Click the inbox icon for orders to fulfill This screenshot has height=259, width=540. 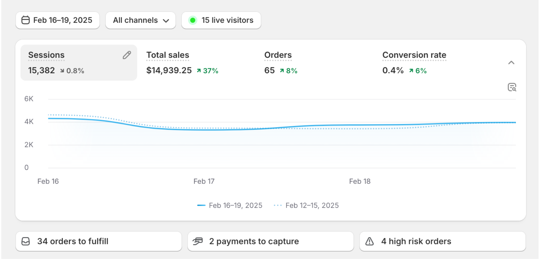26,241
